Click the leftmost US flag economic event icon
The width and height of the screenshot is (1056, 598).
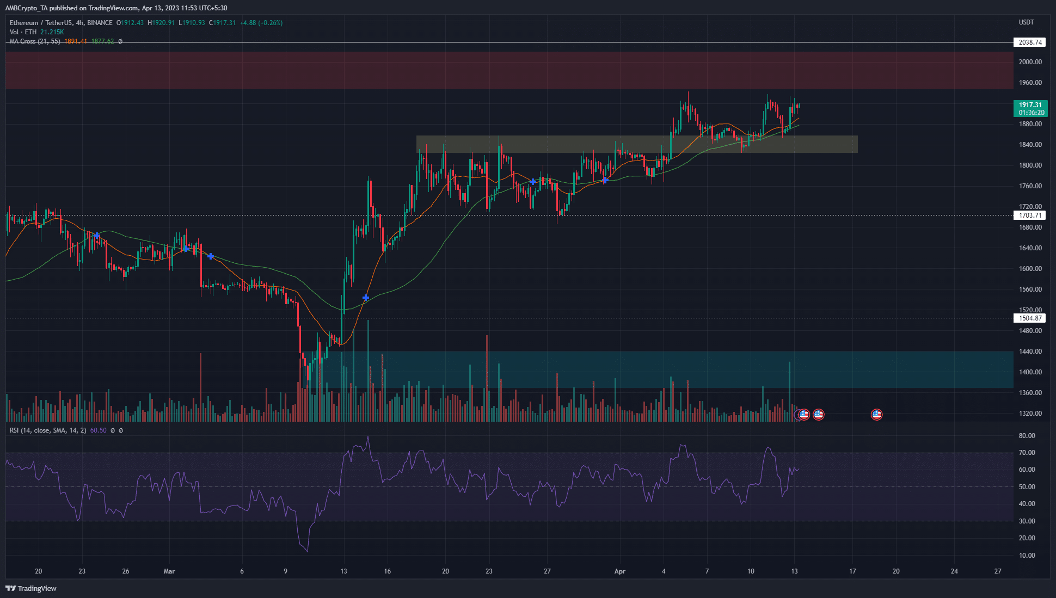pos(804,414)
